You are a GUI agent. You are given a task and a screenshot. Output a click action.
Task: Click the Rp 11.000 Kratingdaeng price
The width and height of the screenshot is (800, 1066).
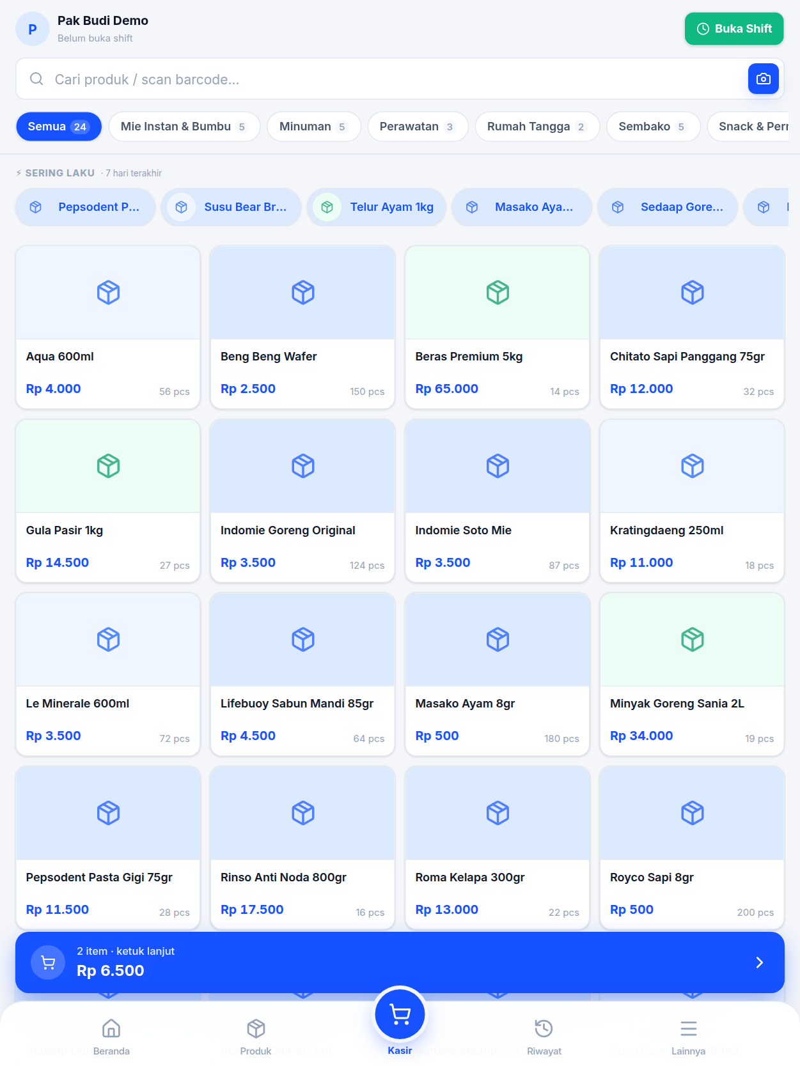point(641,562)
